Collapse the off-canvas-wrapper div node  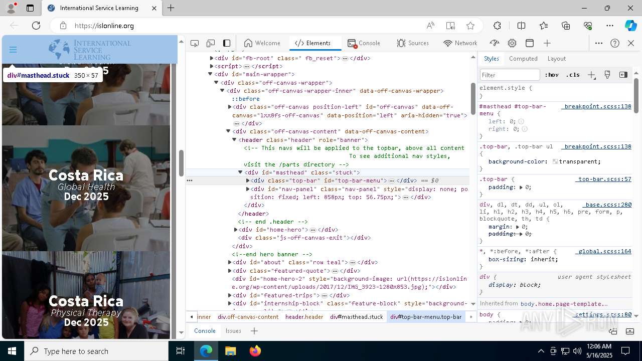coord(217,83)
